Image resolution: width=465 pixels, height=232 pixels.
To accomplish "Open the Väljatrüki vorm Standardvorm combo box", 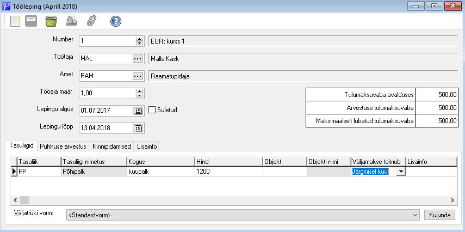I will (243, 215).
